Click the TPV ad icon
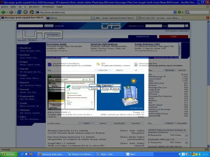Image resolution: width=210 pixels, height=157 pixels. click(x=98, y=64)
